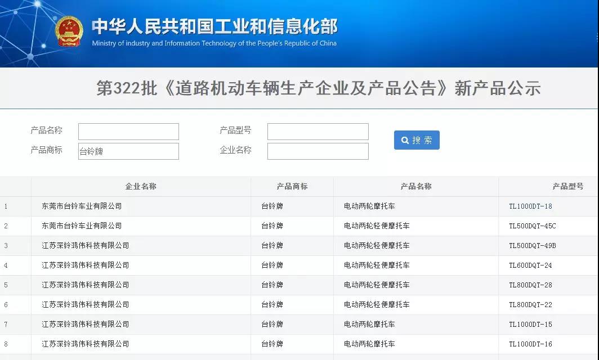
Task: Focus the 企业名称 input field
Action: click(x=318, y=151)
